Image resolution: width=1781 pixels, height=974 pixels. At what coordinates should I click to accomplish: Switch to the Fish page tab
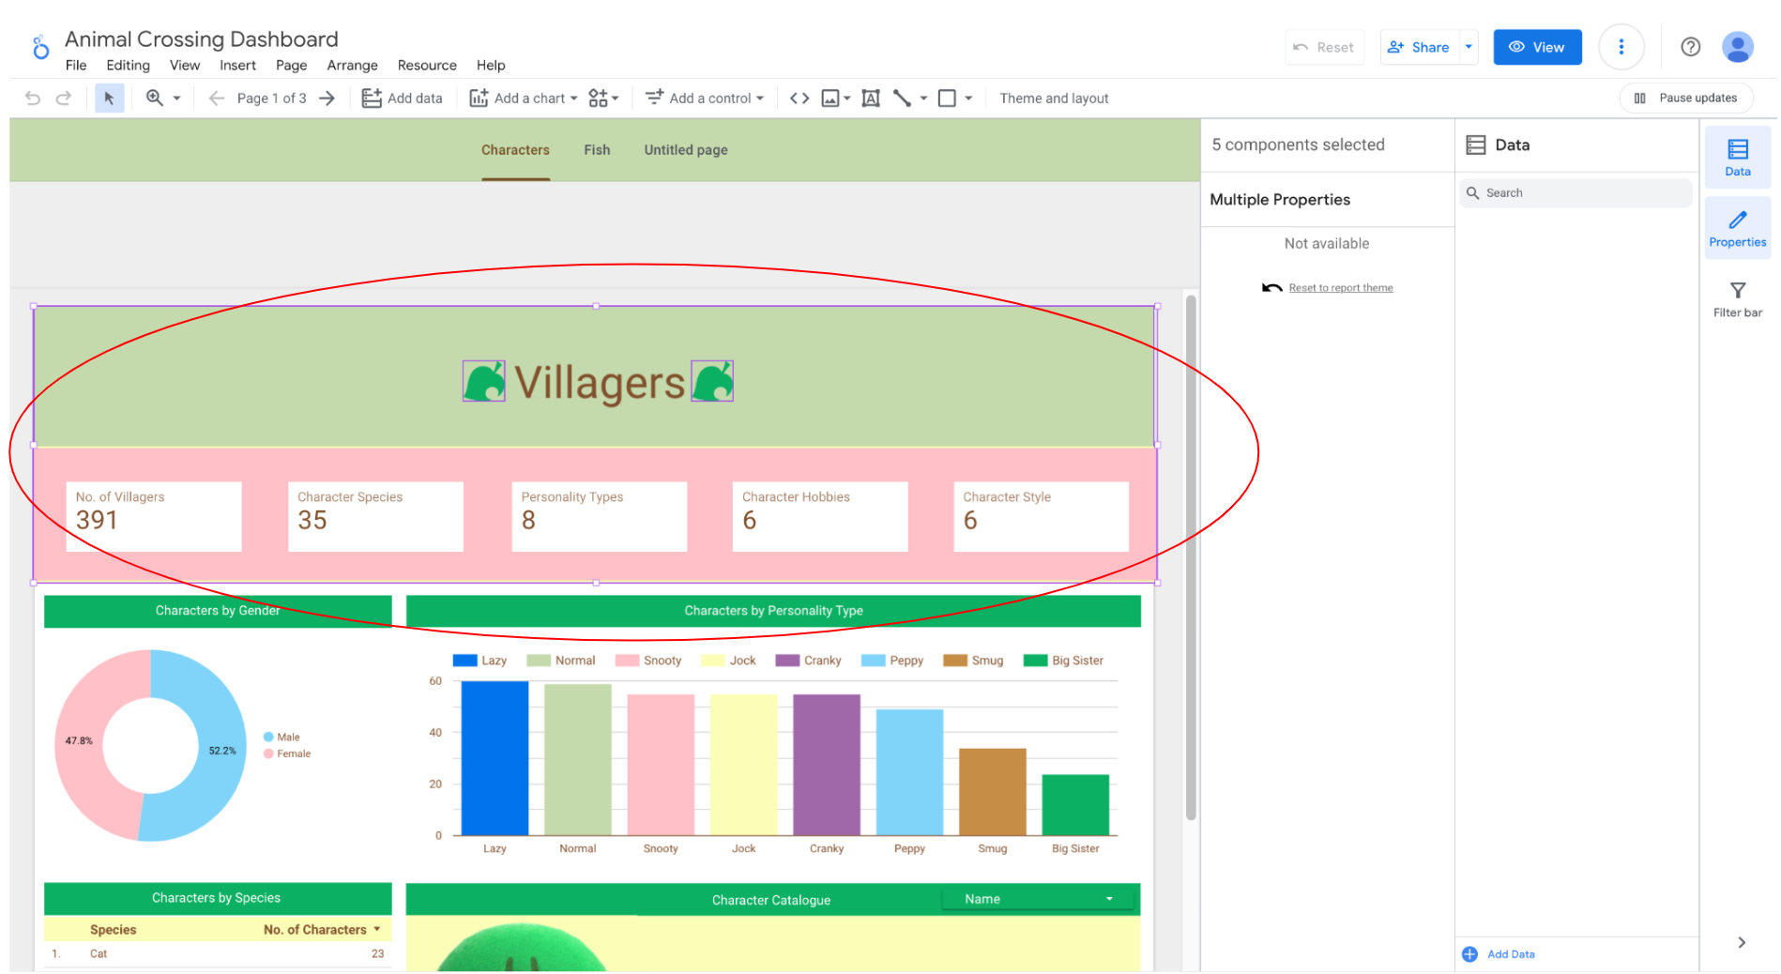596,150
